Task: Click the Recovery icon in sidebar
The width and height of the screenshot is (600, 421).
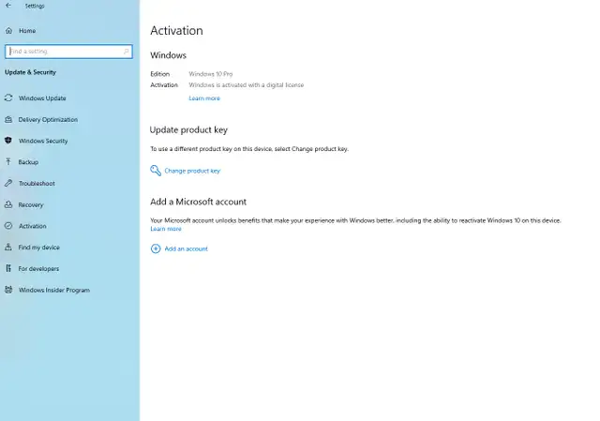Action: point(8,204)
